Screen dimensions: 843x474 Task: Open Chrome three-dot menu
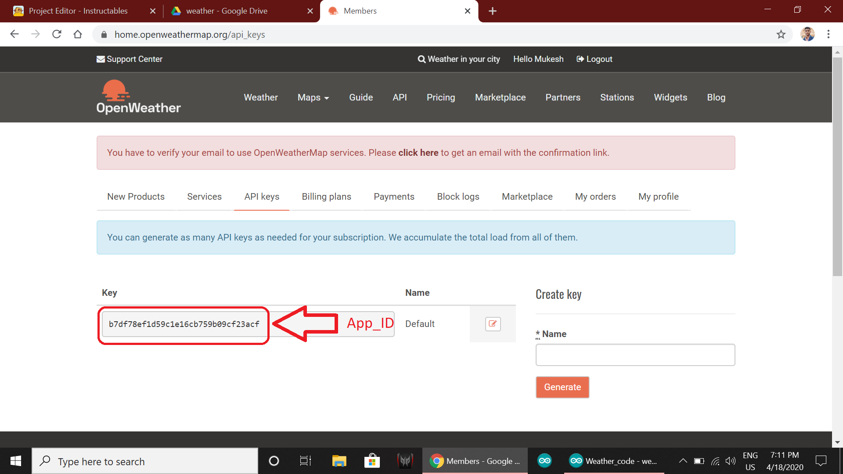pos(828,34)
